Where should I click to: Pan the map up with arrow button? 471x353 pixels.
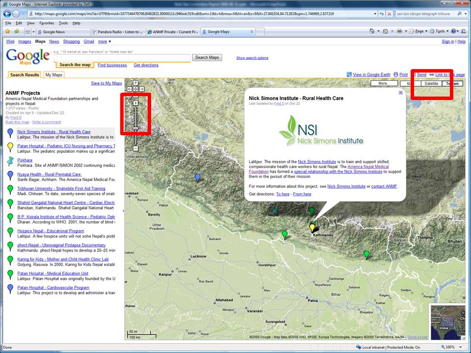(x=135, y=83)
